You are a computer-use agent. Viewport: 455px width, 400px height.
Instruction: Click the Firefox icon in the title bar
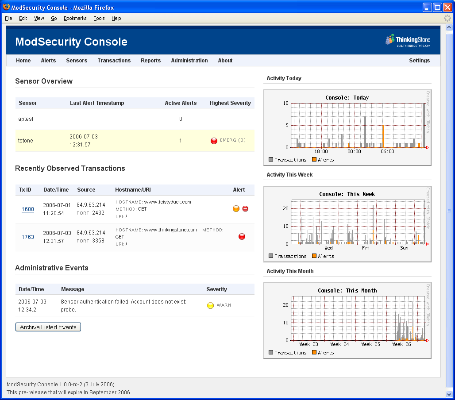pos(6,8)
